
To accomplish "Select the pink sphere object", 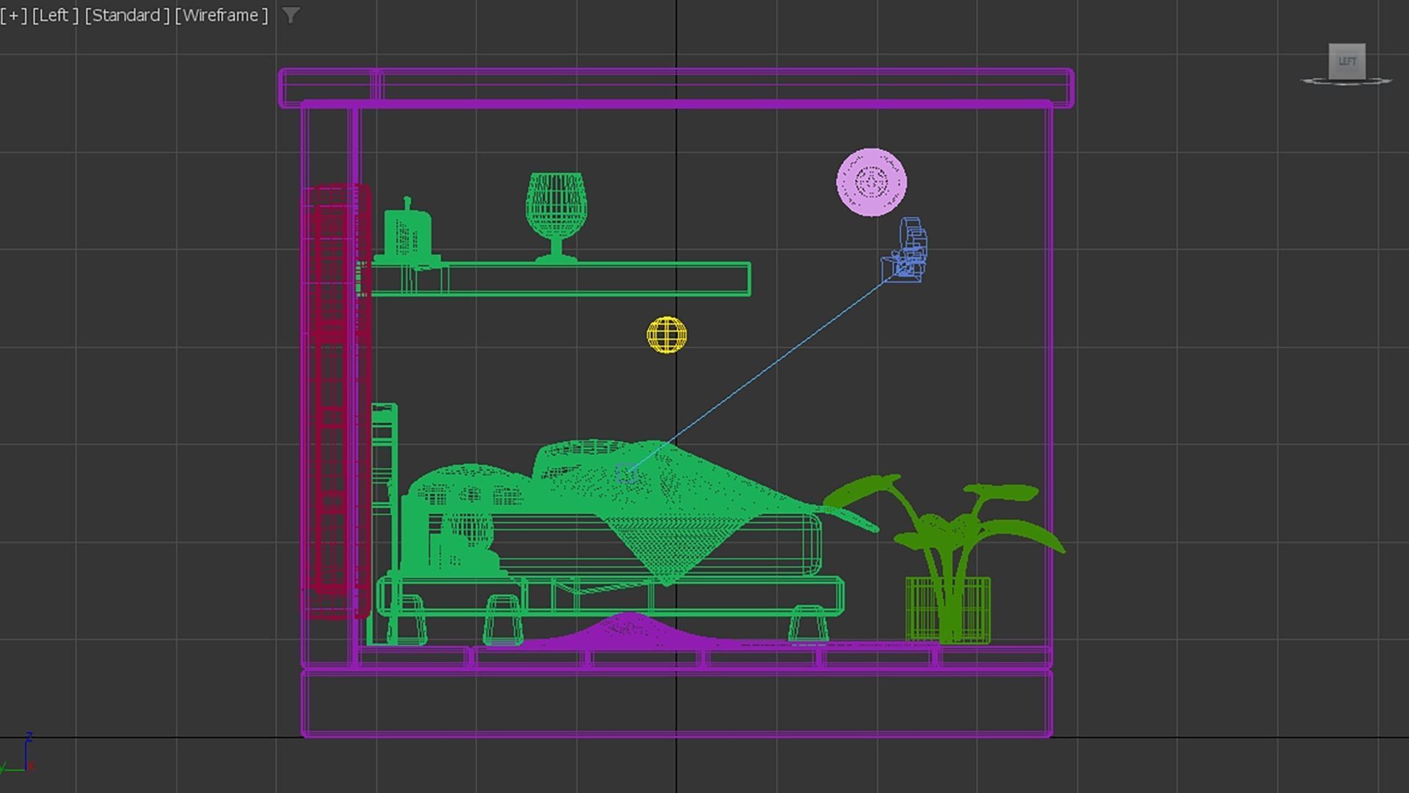I will 871,182.
